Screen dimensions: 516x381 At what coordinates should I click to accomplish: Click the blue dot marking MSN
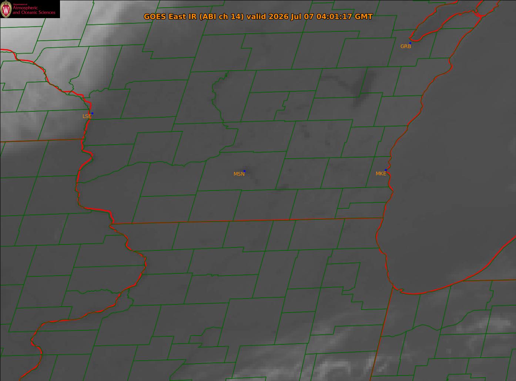(244, 171)
